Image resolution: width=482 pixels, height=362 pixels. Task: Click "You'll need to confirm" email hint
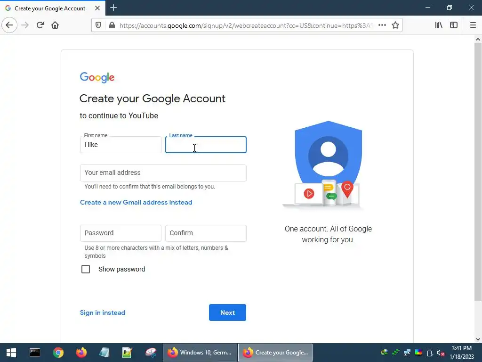click(150, 187)
